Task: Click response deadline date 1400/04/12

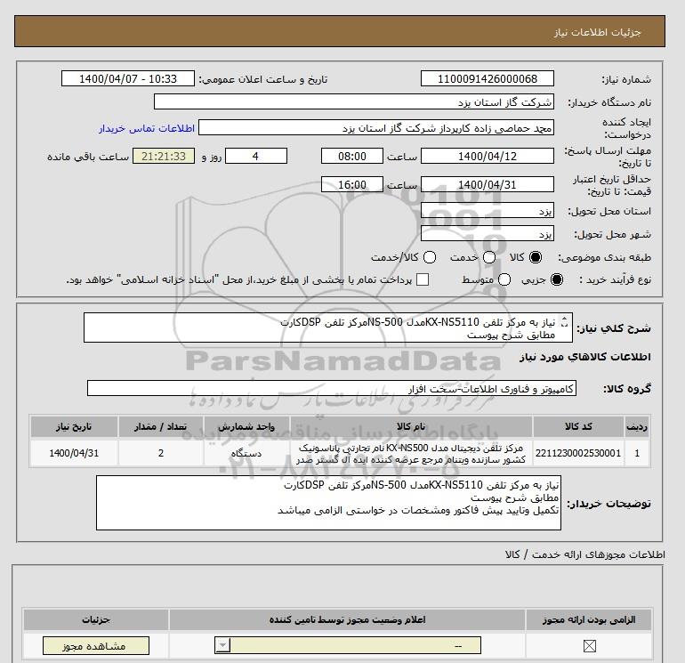Action: pos(488,156)
